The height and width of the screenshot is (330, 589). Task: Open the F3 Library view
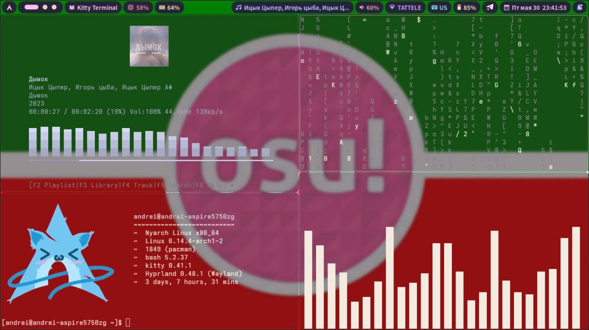[98, 185]
